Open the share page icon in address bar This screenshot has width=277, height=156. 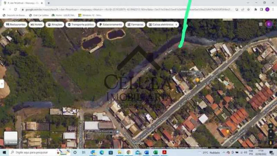click(x=243, y=9)
